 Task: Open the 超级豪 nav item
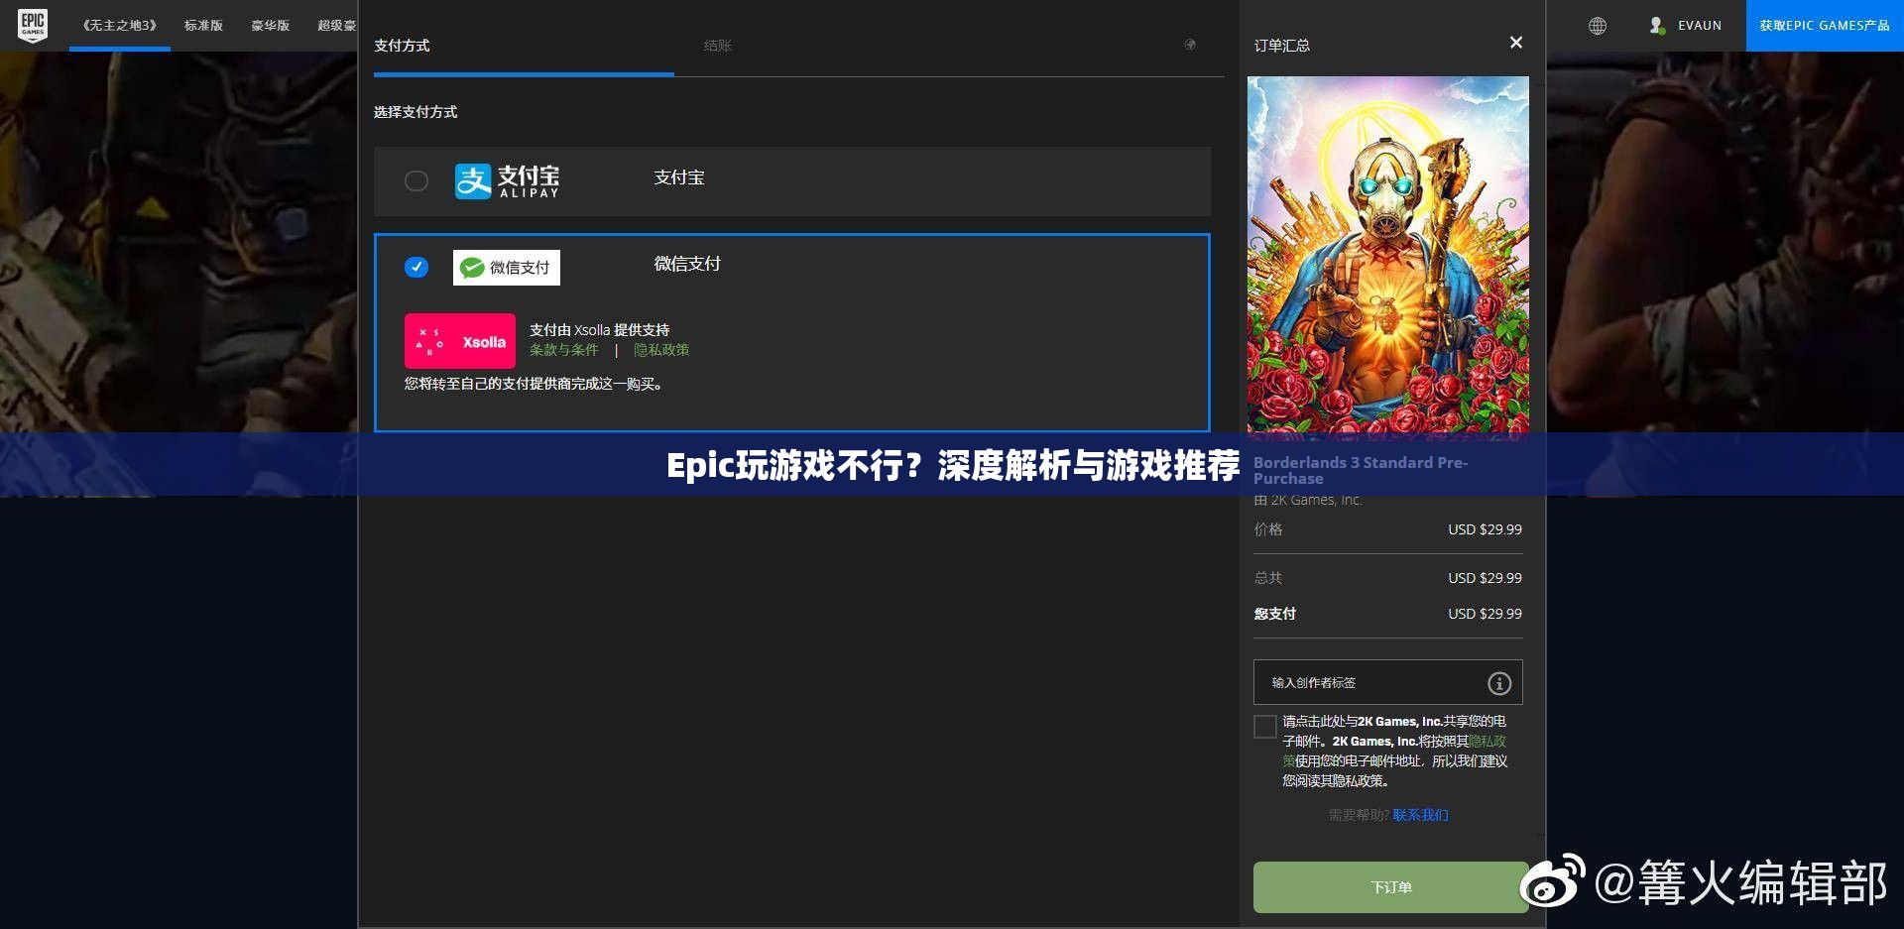(336, 26)
